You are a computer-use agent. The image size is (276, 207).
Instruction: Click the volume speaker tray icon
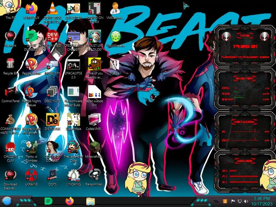click(x=246, y=201)
